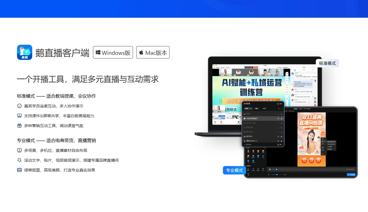Click the Mac版本 download button
368x212 pixels.
point(153,52)
